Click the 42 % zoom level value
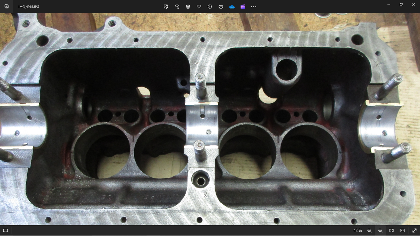The image size is (420, 236). point(357,231)
